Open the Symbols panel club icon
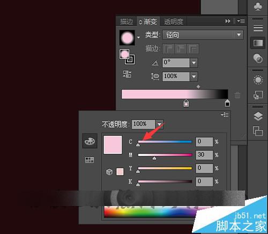 pyautogui.click(x=258, y=6)
